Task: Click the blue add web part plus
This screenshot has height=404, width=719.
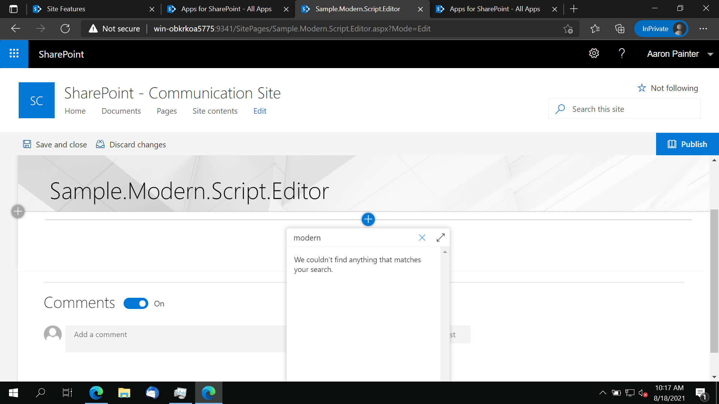Action: 368,219
